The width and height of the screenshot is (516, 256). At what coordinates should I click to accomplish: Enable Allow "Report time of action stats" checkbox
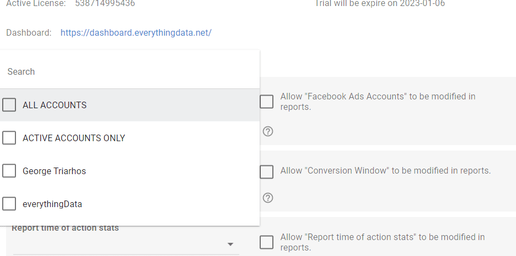(267, 242)
